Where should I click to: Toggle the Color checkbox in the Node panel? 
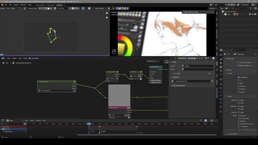[175, 74]
